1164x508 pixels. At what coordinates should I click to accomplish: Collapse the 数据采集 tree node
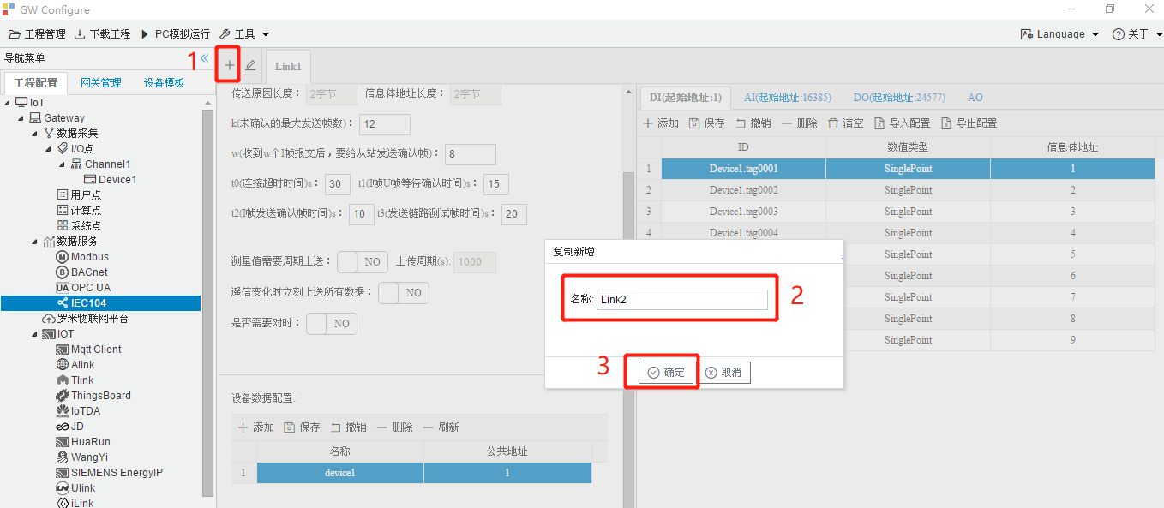tap(35, 134)
